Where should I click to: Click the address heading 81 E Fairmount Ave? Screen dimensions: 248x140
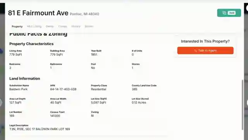pyautogui.click(x=38, y=13)
